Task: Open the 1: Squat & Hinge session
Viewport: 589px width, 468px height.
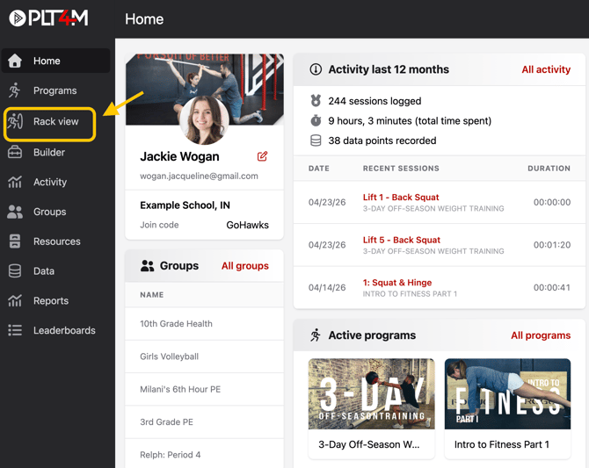Action: pos(397,283)
